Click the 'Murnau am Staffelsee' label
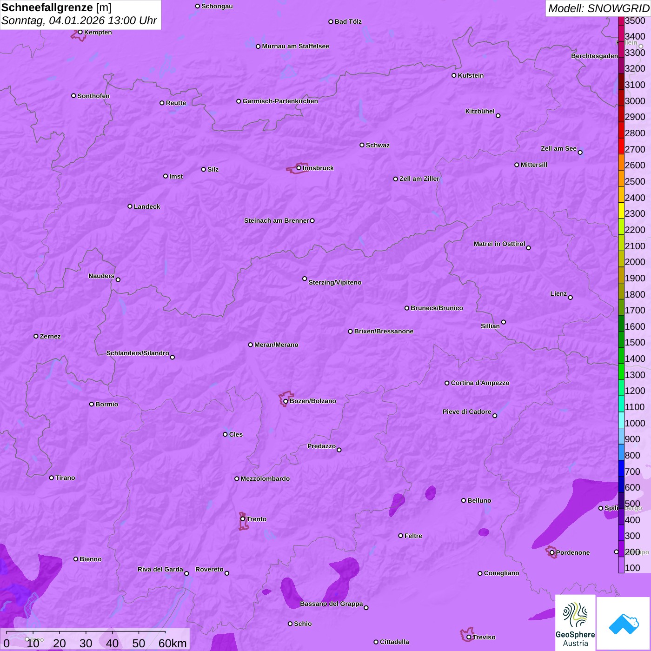651x651 pixels. (295, 46)
